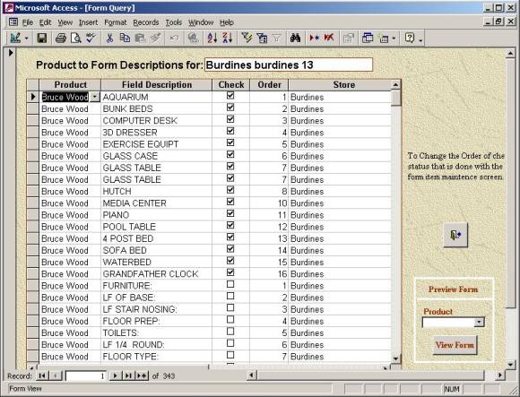
Task: Click the Delete Record toolbar icon
Action: tap(329, 39)
